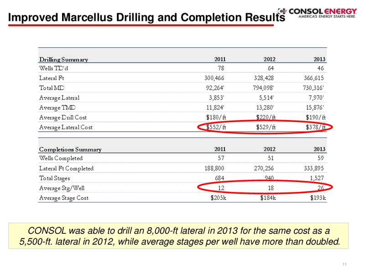Select the 2012 Wells TD'd value 64
Viewport: 365px width, 273px height.
click(x=271, y=68)
